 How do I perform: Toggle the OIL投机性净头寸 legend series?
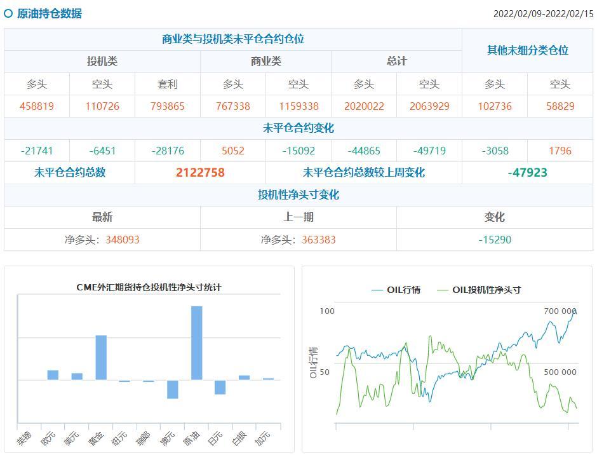coord(479,290)
